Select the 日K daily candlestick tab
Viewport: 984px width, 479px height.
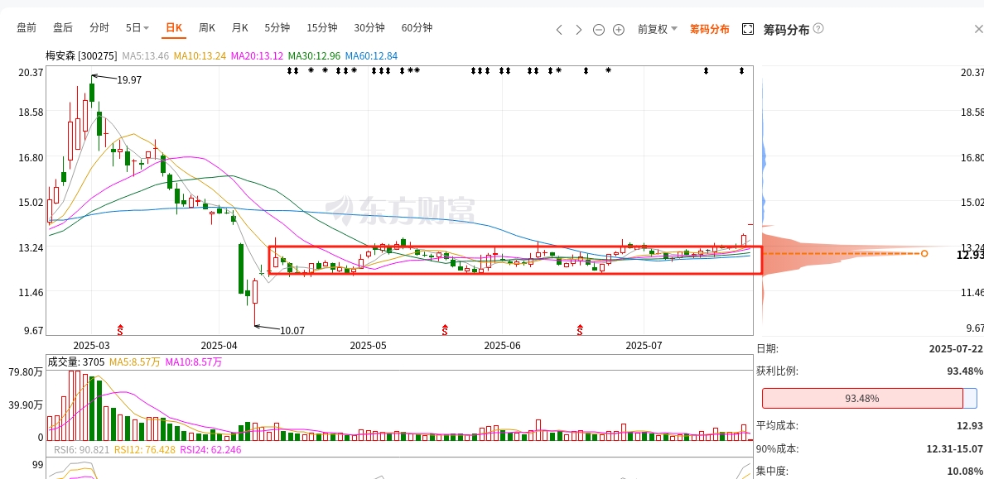point(174,27)
